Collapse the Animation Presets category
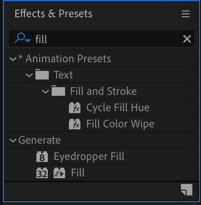This screenshot has height=205, width=201. pos(13,59)
